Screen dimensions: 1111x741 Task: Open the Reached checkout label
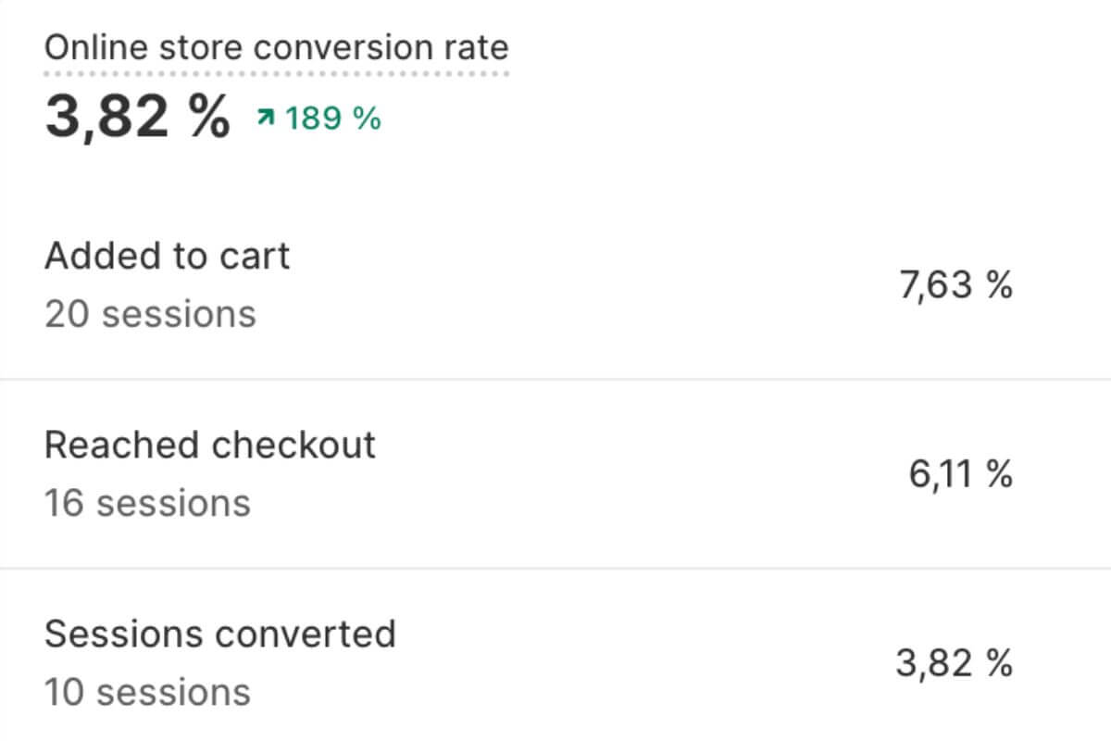pos(210,446)
